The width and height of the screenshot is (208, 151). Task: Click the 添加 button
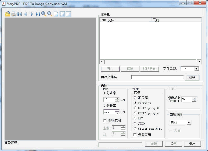[x=110, y=69]
